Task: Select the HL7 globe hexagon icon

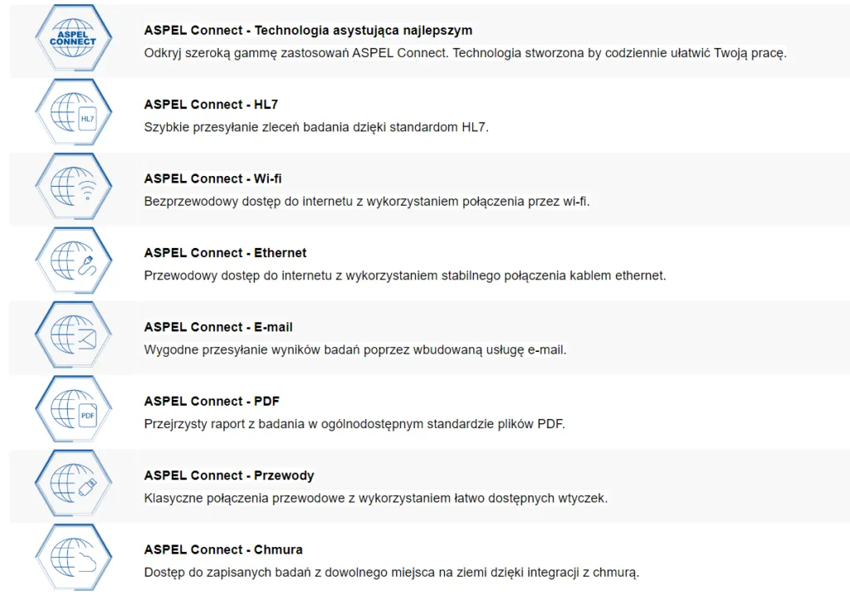Action: (74, 112)
